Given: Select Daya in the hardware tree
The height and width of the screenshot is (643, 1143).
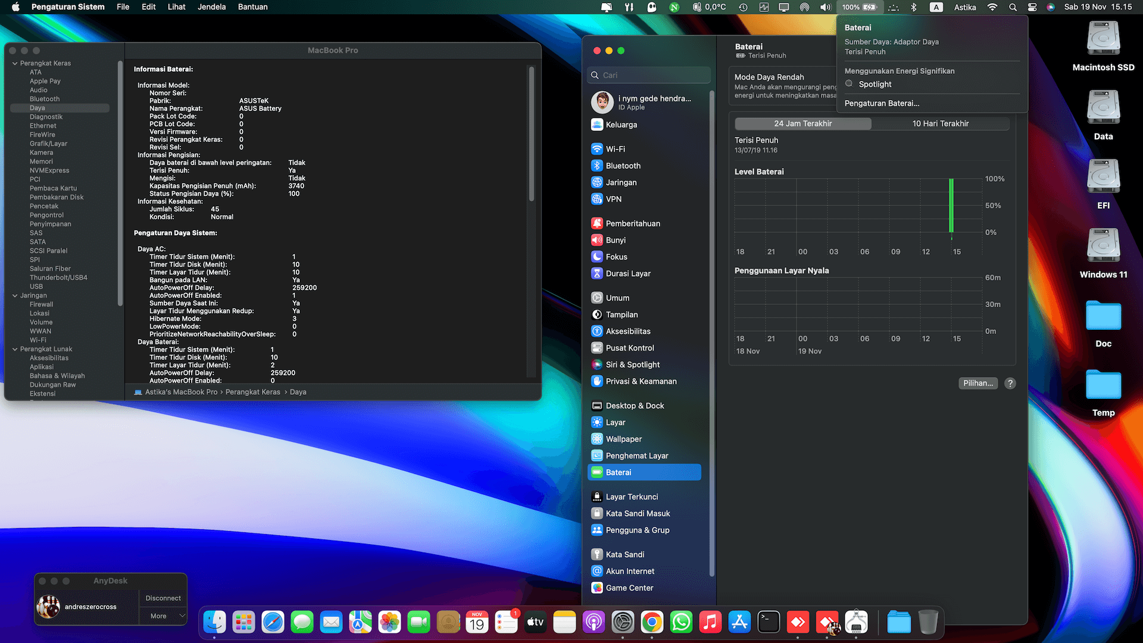Looking at the screenshot, I should pos(60,108).
